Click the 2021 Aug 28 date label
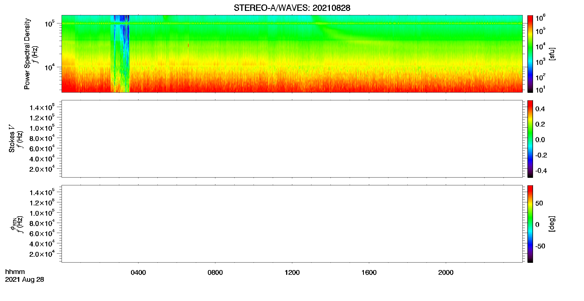The width and height of the screenshot is (584, 301). pyautogui.click(x=25, y=280)
